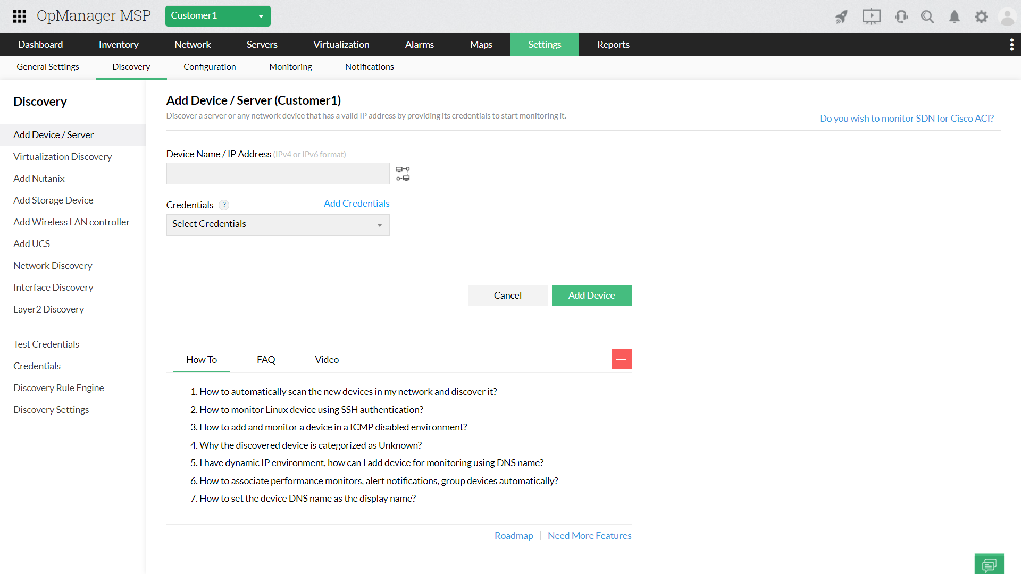Focus the Device Name / IP Address field
The height and width of the screenshot is (574, 1021).
(278, 174)
